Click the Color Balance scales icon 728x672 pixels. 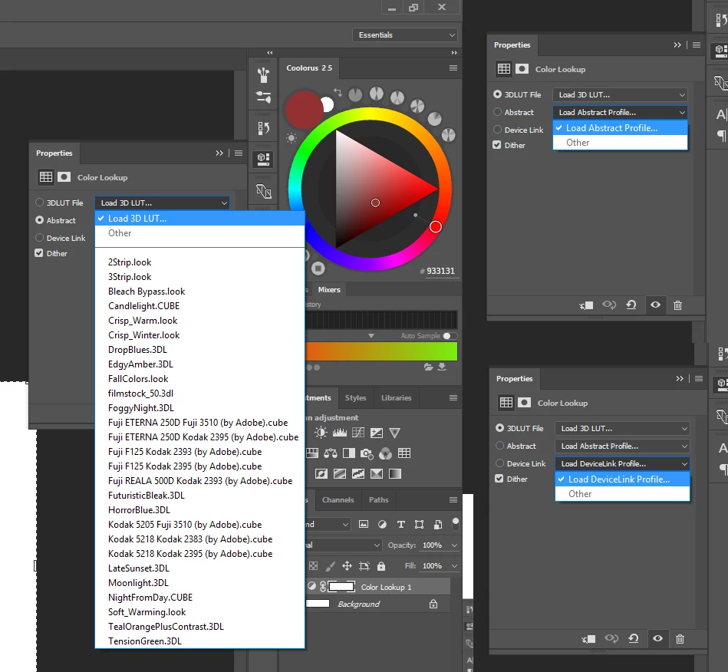click(331, 453)
